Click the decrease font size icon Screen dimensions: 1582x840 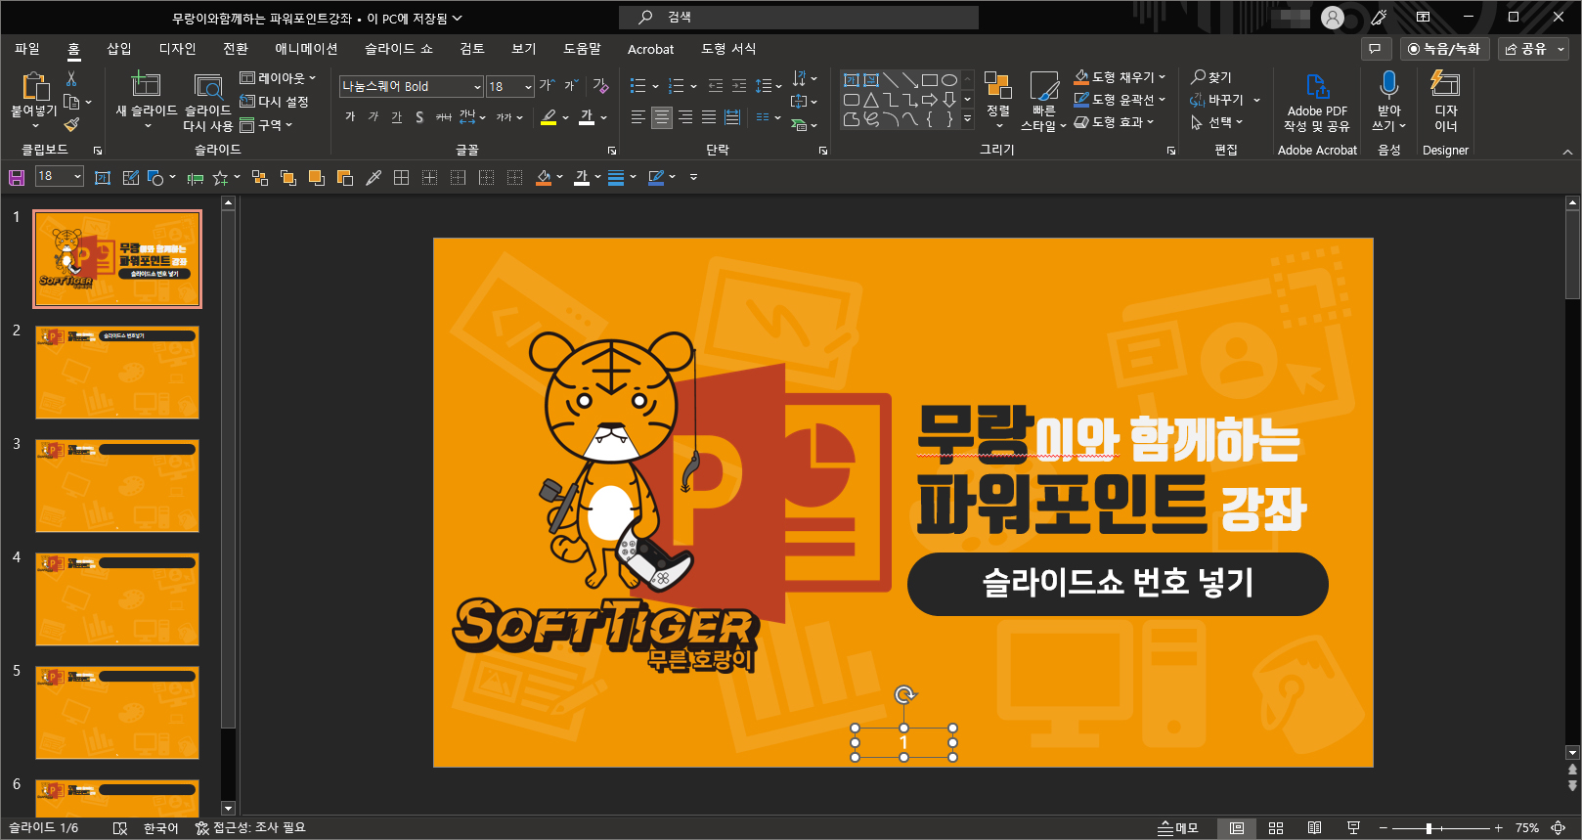[x=571, y=86]
